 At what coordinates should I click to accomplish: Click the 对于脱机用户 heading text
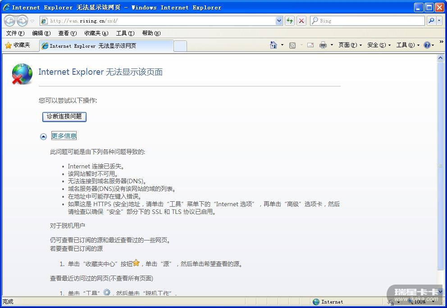click(68, 226)
